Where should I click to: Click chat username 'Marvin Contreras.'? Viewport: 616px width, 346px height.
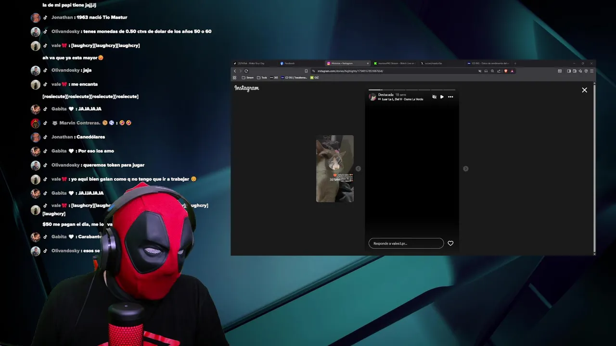click(x=79, y=123)
